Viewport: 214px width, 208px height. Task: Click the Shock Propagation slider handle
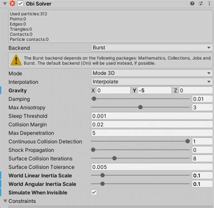pos(93,150)
